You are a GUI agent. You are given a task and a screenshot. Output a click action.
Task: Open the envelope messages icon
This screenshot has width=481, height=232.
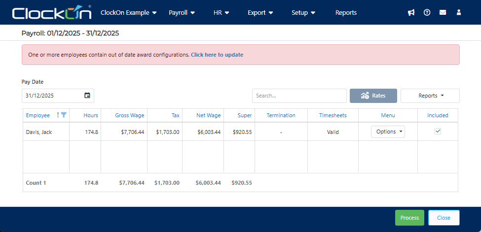443,13
